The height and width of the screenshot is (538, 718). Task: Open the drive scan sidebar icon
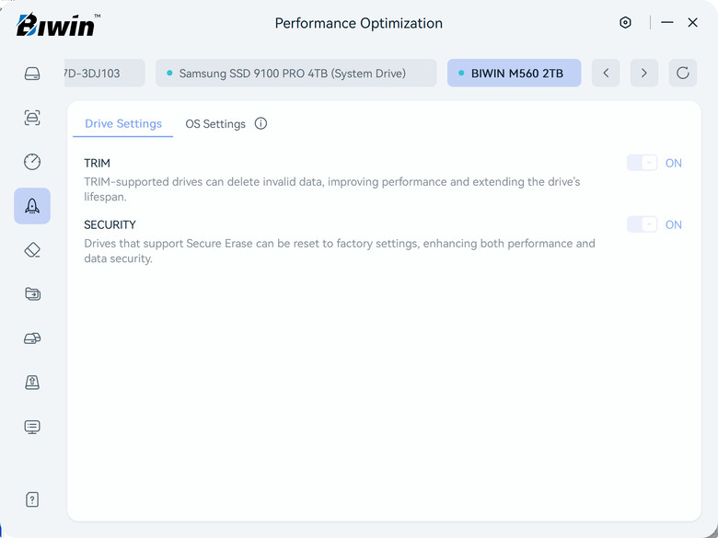point(32,118)
